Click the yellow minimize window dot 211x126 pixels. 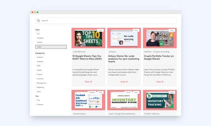click(35, 12)
